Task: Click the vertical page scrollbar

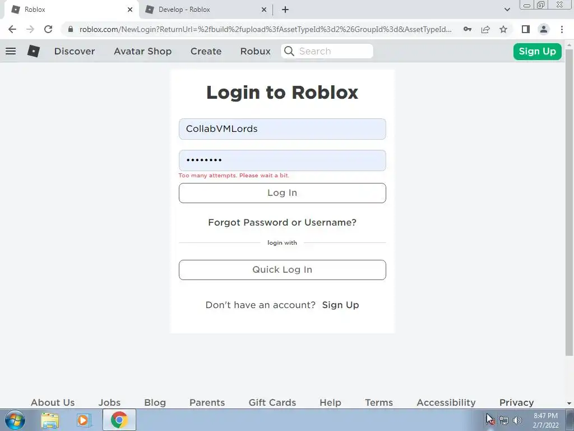Action: (569, 202)
